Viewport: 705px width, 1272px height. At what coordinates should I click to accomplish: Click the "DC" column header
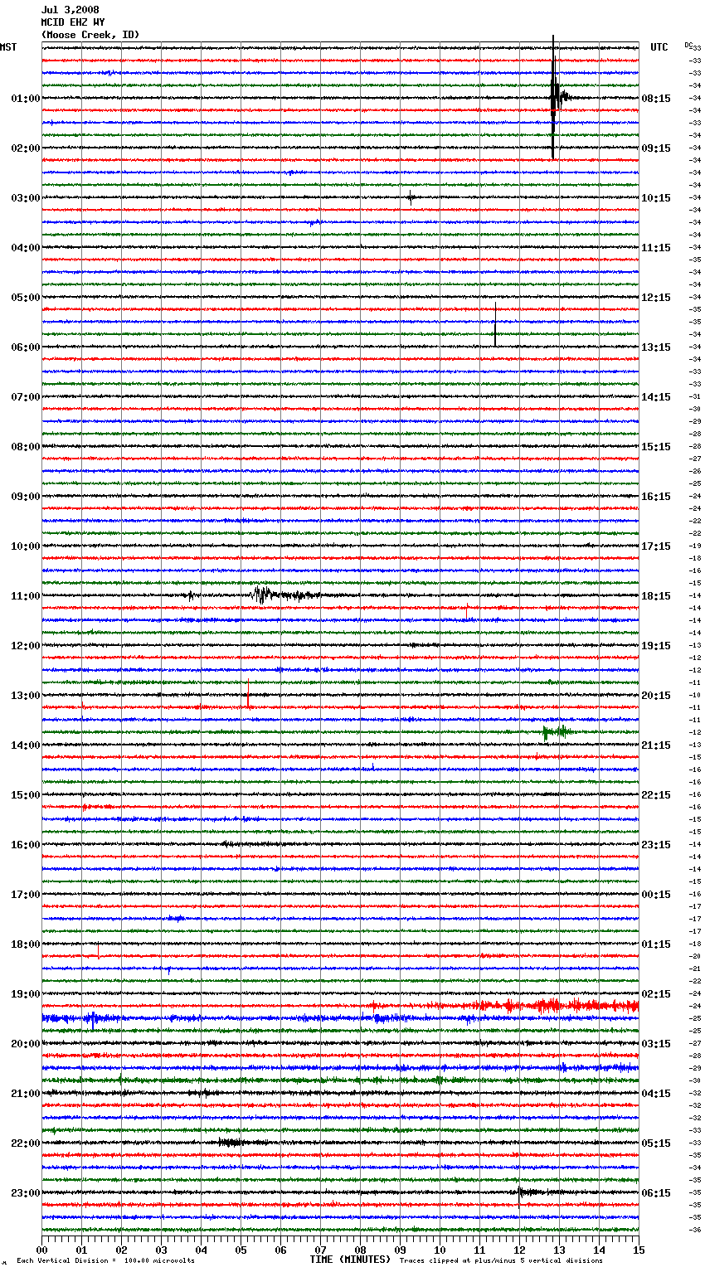[x=688, y=45]
